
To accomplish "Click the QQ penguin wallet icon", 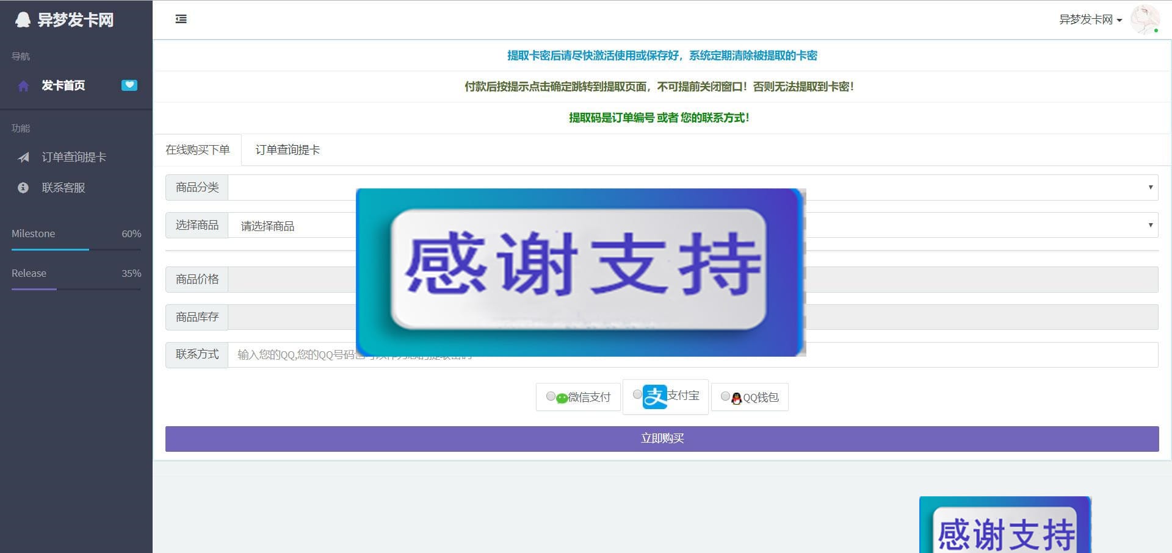I will (x=737, y=397).
